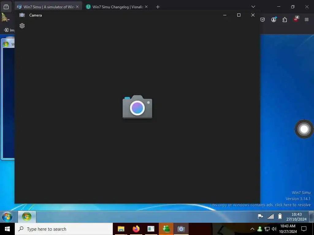Screen dimensions: 314x235
Task: Click 'Type here to search' box
Action: tap(64, 229)
